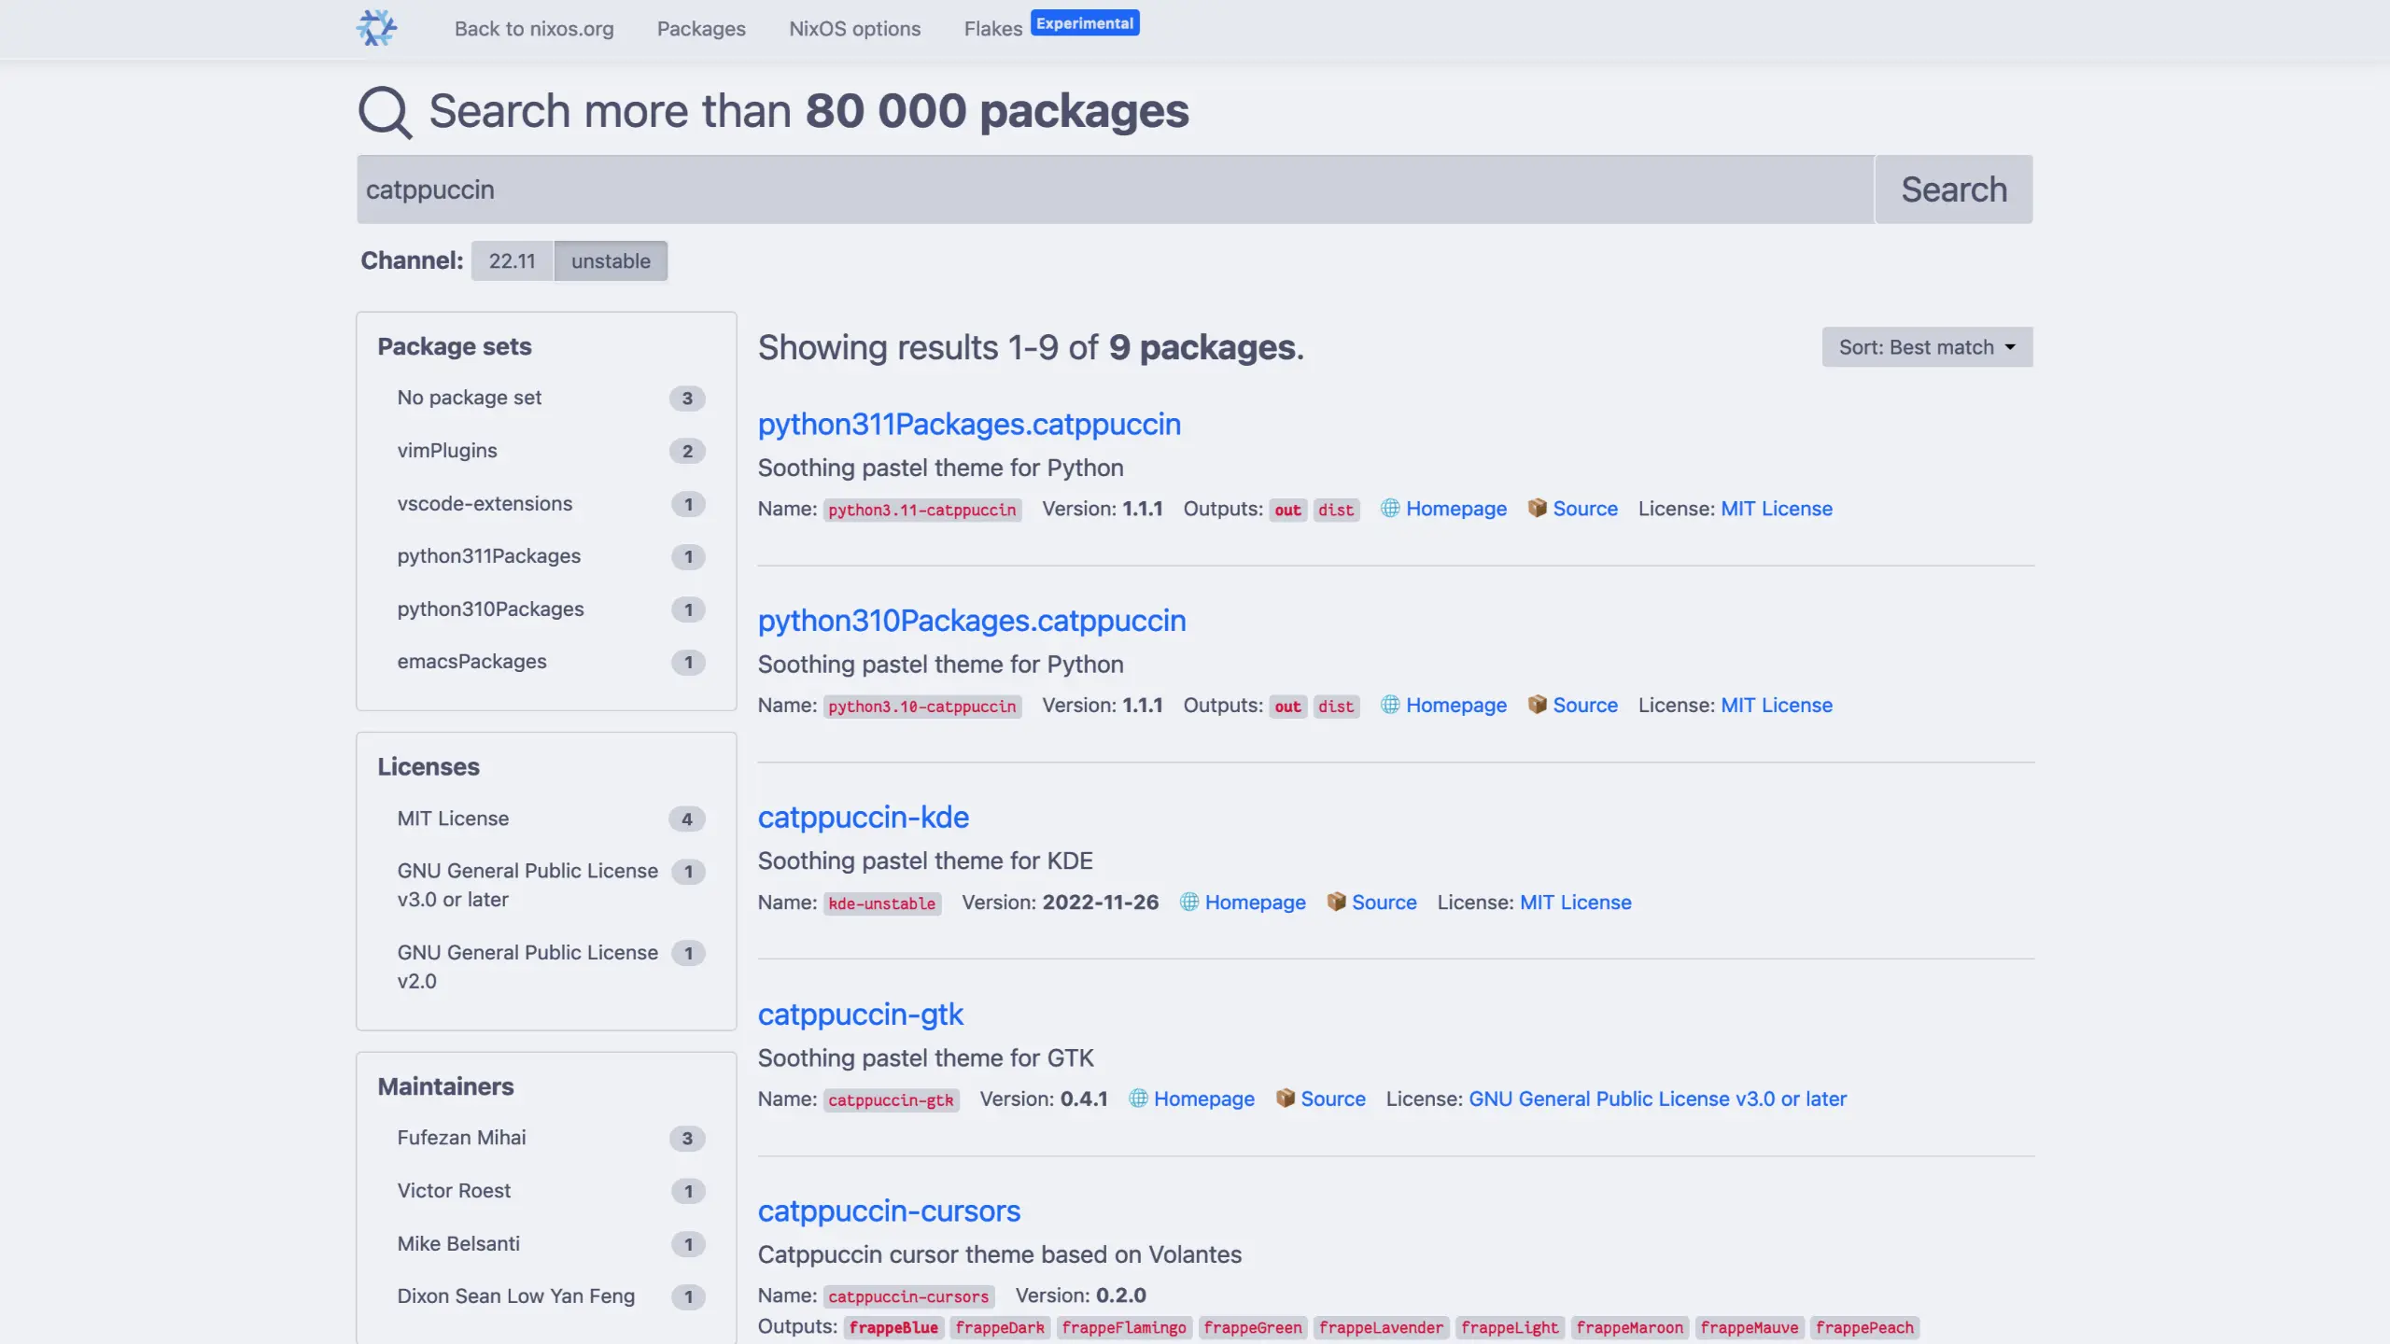Expand python311Packages.catppuccin result details
Screen dimensions: 2390x1344
(x=969, y=425)
